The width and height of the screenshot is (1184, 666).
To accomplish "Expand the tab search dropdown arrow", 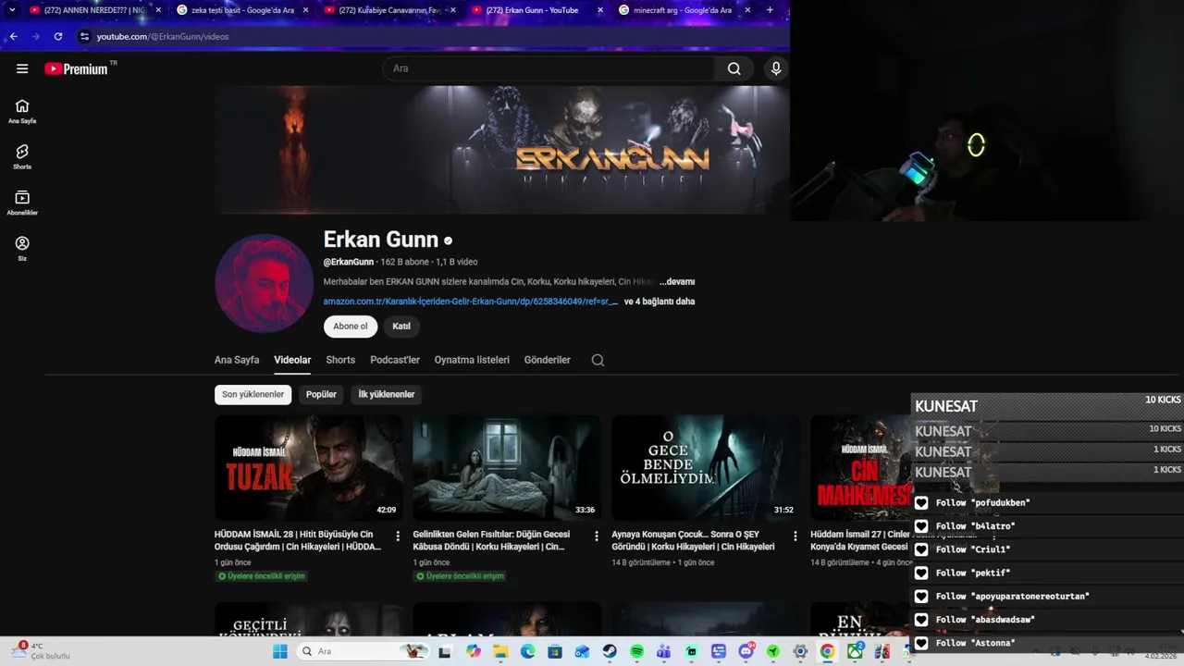I will (x=11, y=10).
